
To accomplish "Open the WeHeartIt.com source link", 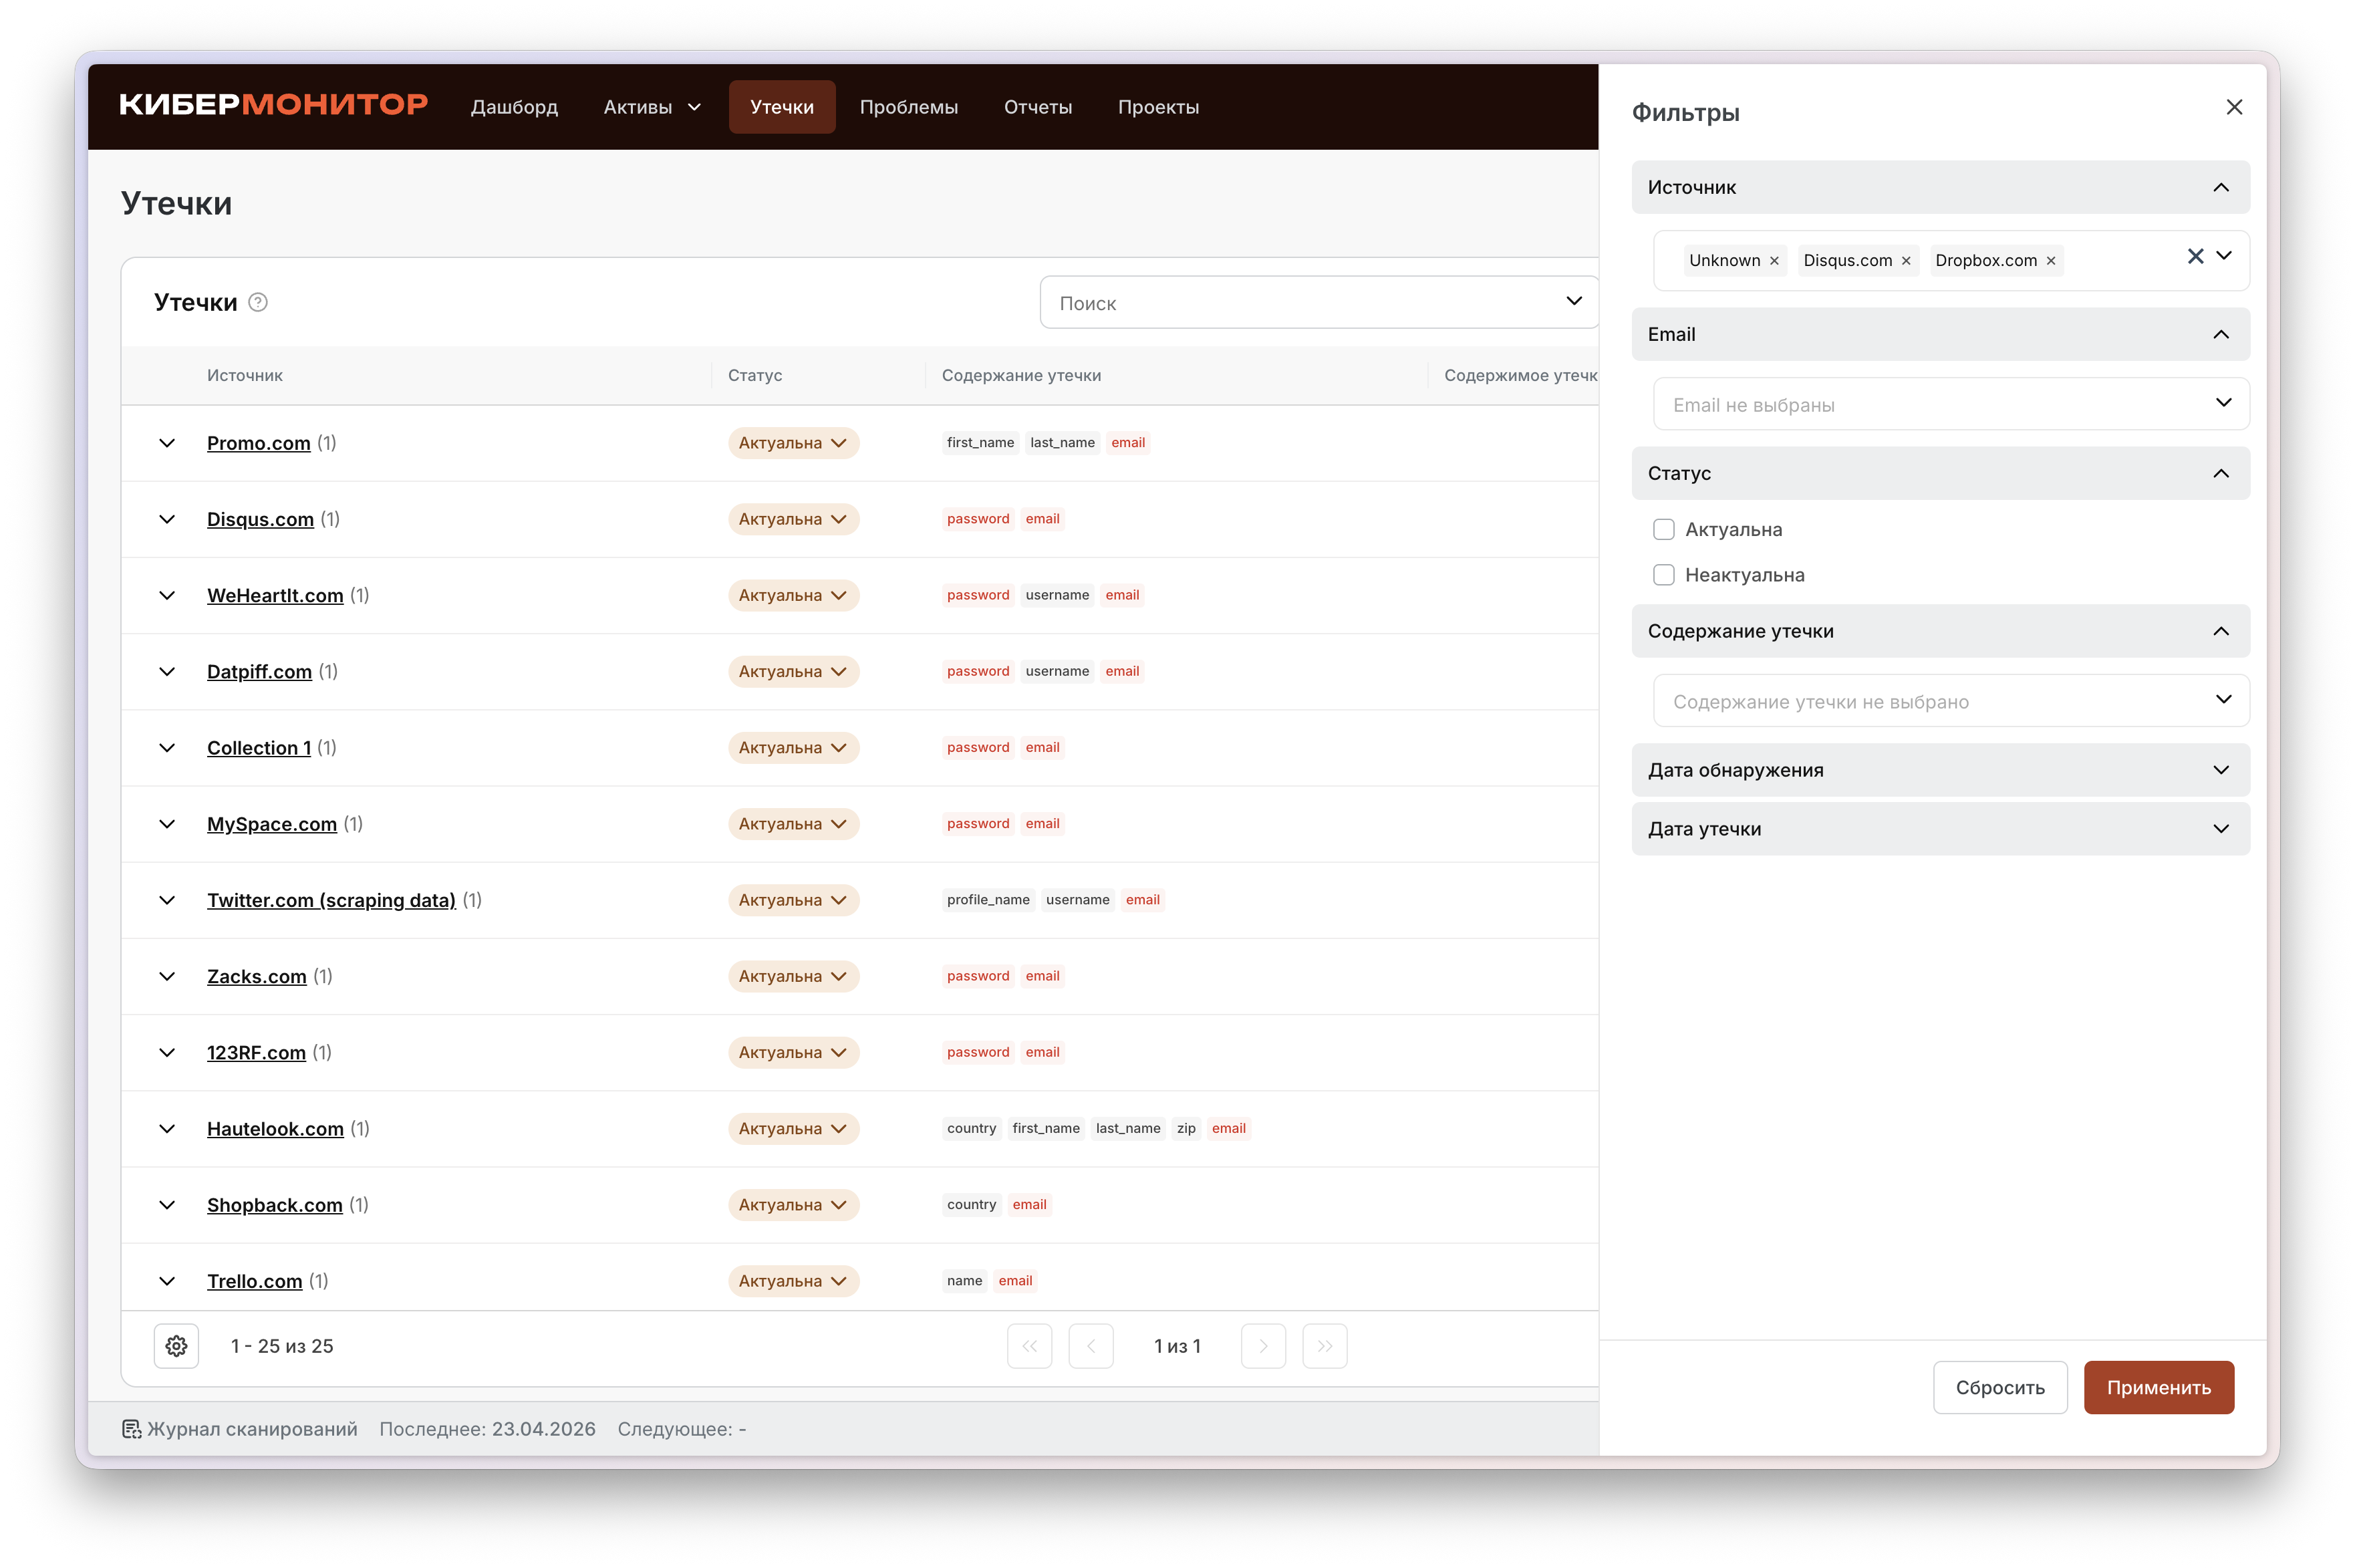I will (x=275, y=595).
